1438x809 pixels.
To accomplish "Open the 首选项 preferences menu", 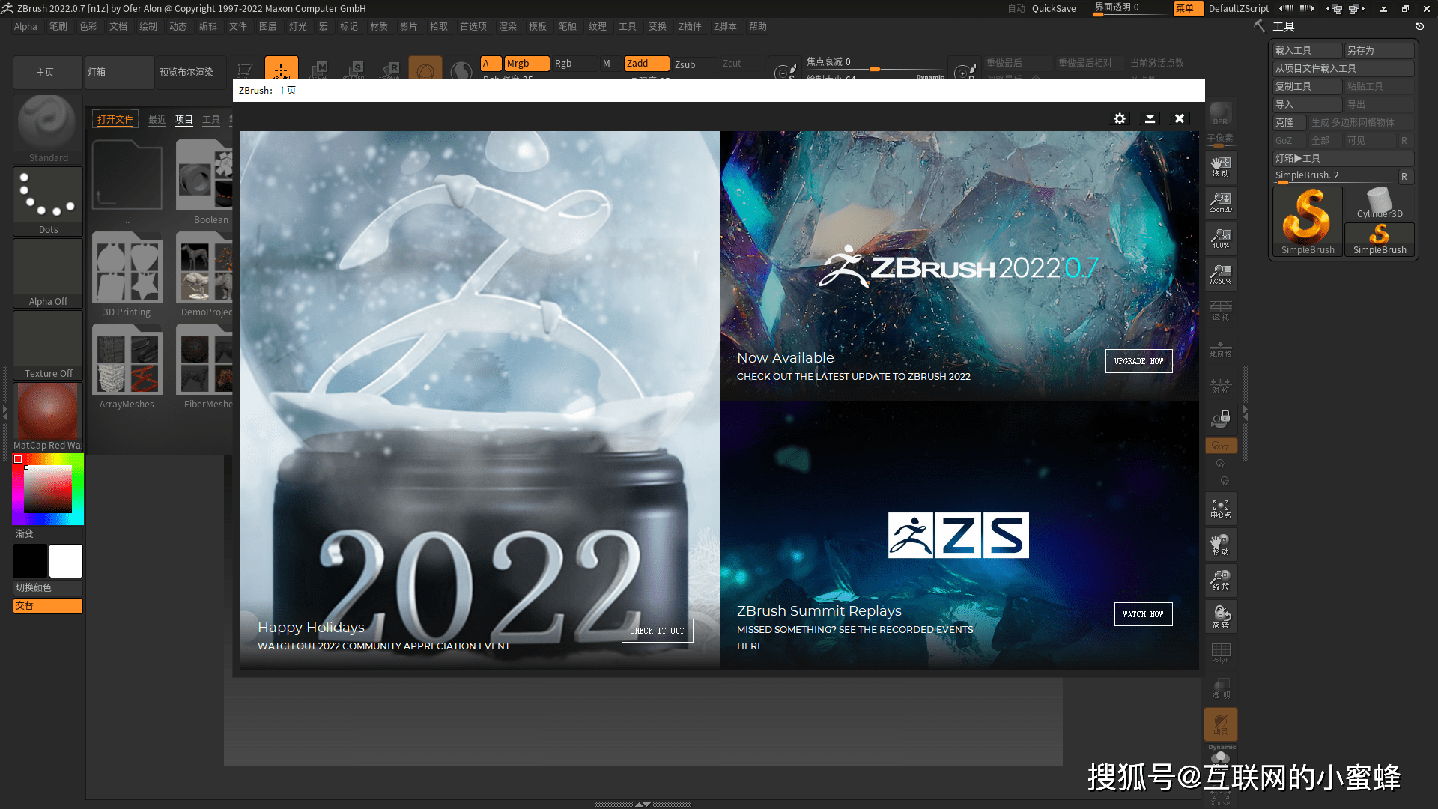I will pyautogui.click(x=473, y=26).
